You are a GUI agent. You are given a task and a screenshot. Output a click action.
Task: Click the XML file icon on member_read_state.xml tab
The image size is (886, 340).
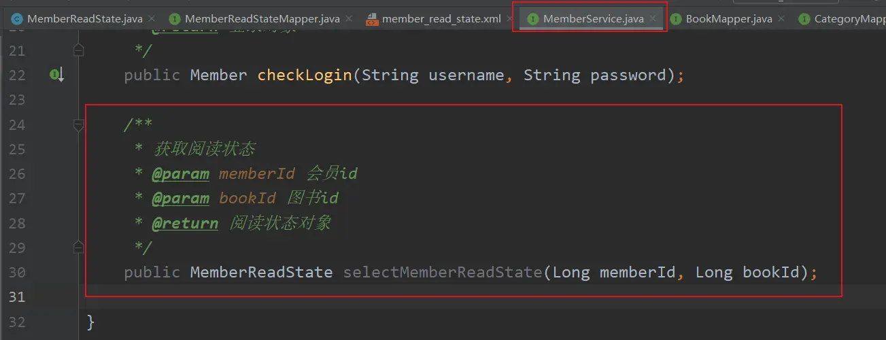tap(372, 19)
